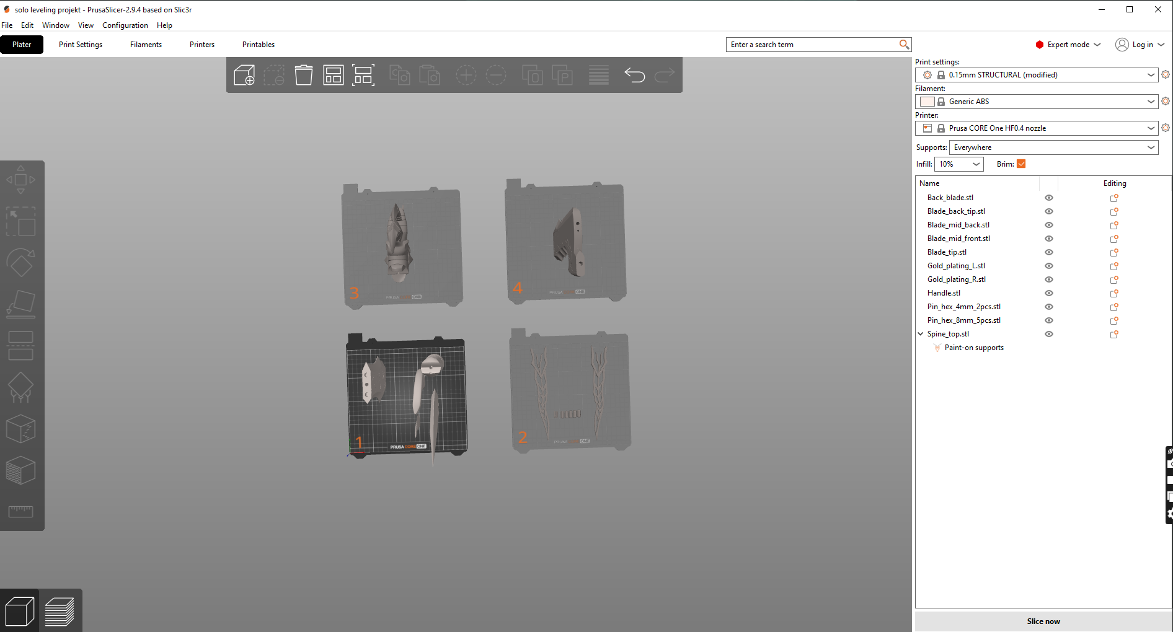This screenshot has height=632, width=1173.
Task: Switch to the 3D editor view
Action: pos(20,612)
